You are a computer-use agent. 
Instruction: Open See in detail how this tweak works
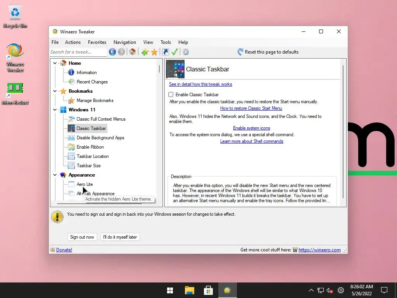point(200,84)
